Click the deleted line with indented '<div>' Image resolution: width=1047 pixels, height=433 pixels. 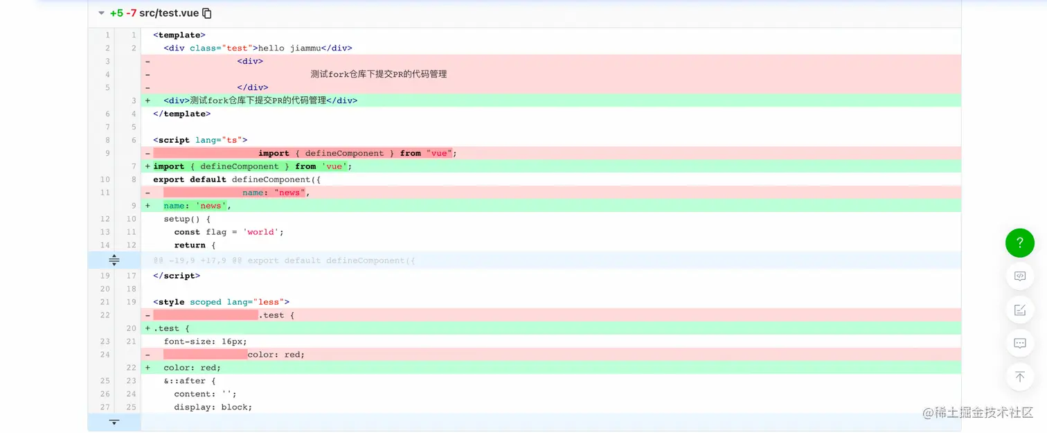[x=551, y=62]
